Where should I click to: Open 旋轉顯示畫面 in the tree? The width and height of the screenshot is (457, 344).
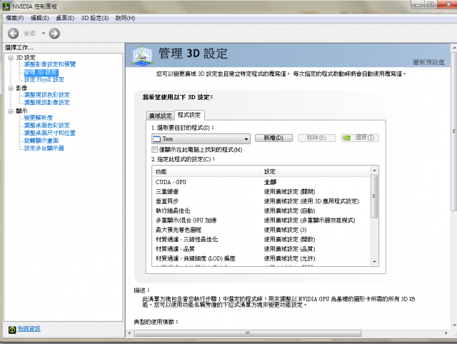[41, 141]
